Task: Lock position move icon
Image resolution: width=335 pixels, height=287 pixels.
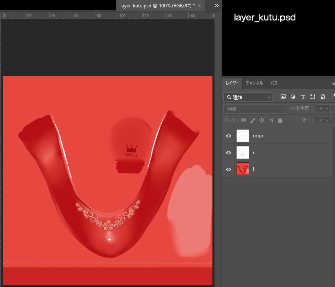Action: [261, 120]
